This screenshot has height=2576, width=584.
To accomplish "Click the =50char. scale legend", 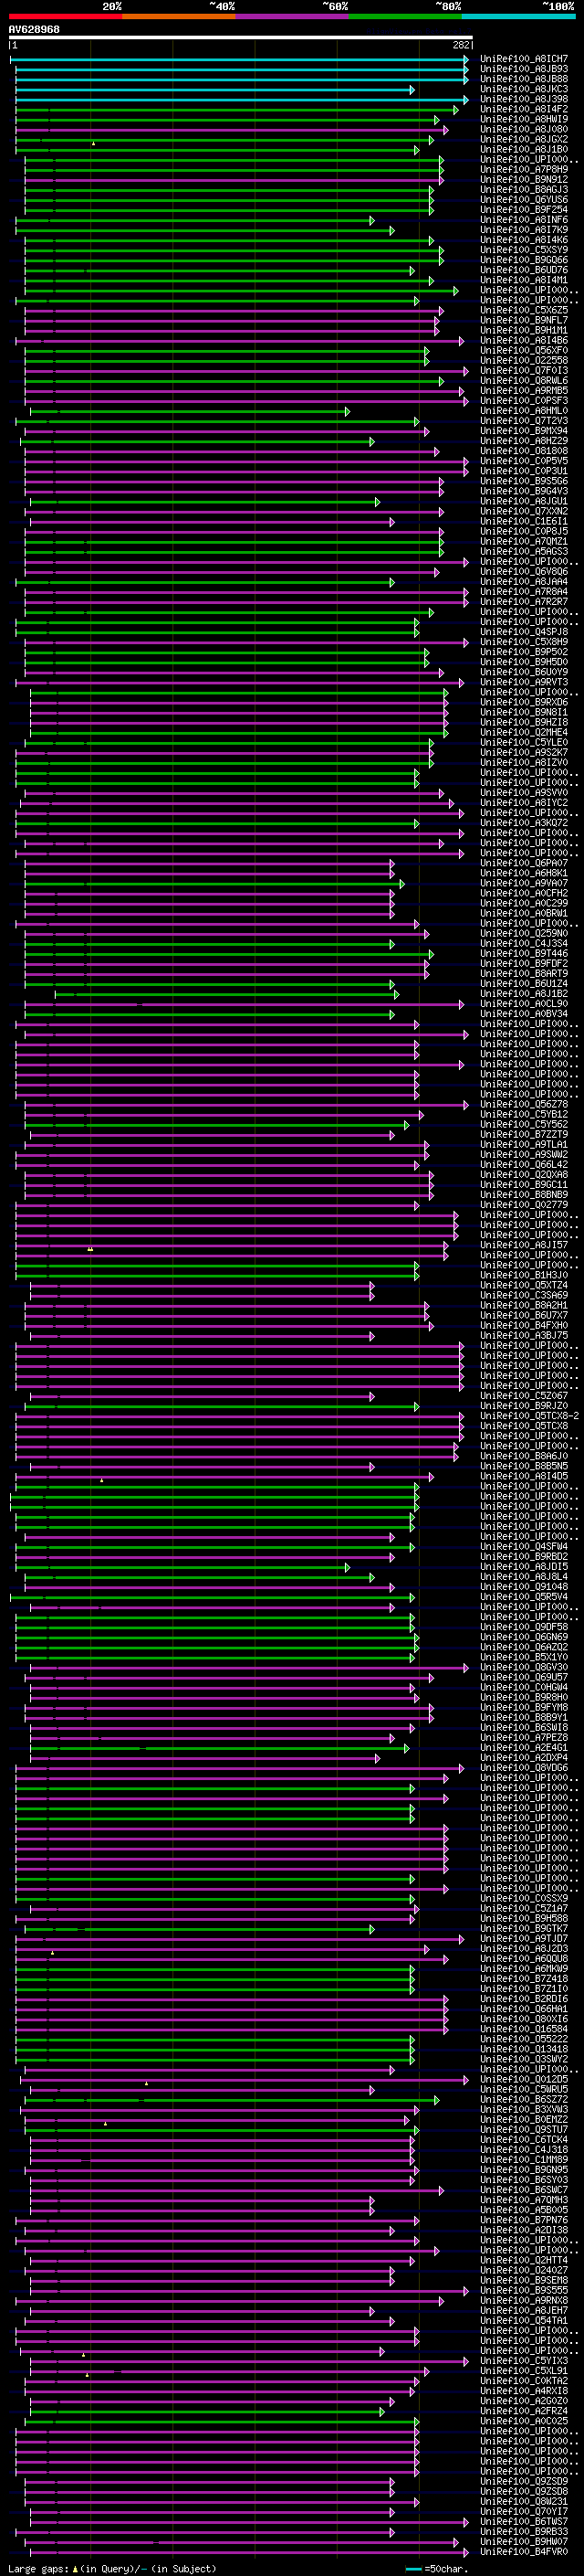I will tap(438, 2568).
